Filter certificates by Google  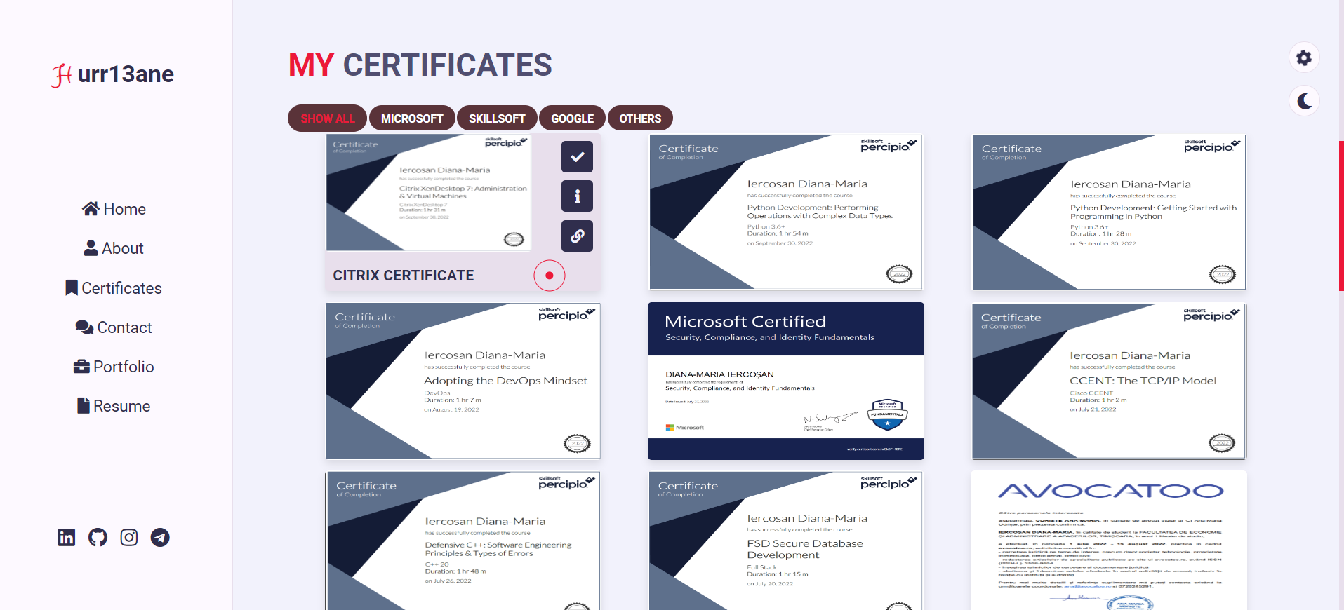coord(572,118)
